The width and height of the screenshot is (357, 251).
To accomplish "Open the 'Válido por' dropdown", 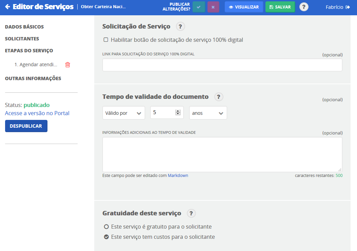I will [123, 113].
